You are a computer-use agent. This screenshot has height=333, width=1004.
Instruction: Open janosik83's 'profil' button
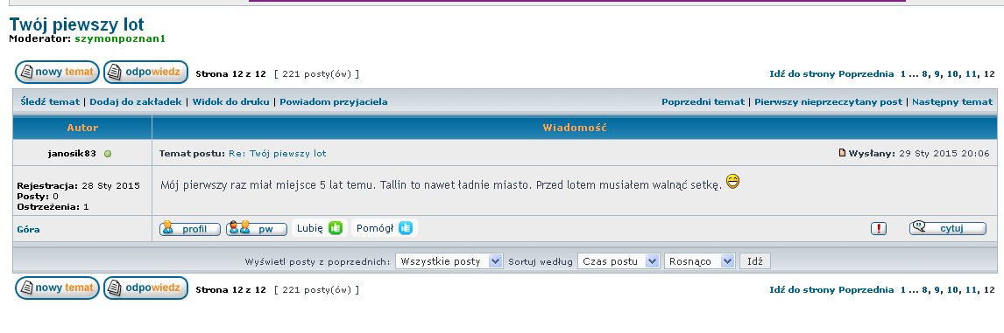coord(189,228)
